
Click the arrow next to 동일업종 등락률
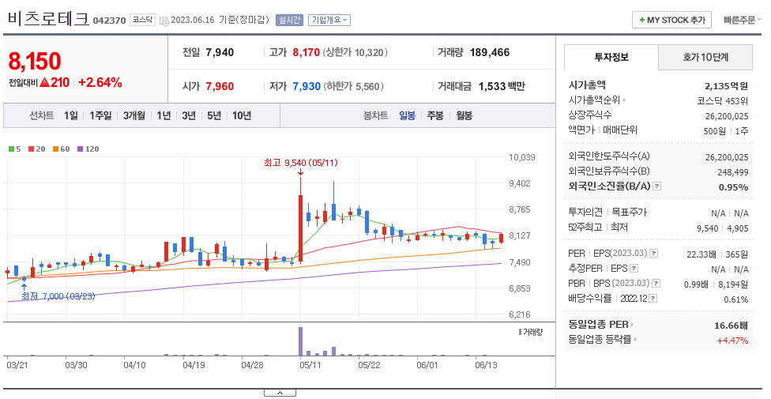point(635,340)
